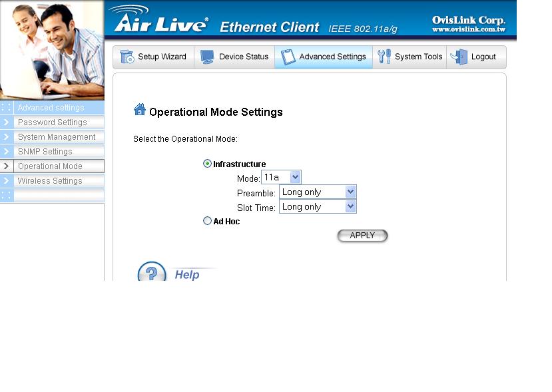The image size is (552, 392).
Task: Open the Advanced Settings tab
Action: point(324,57)
